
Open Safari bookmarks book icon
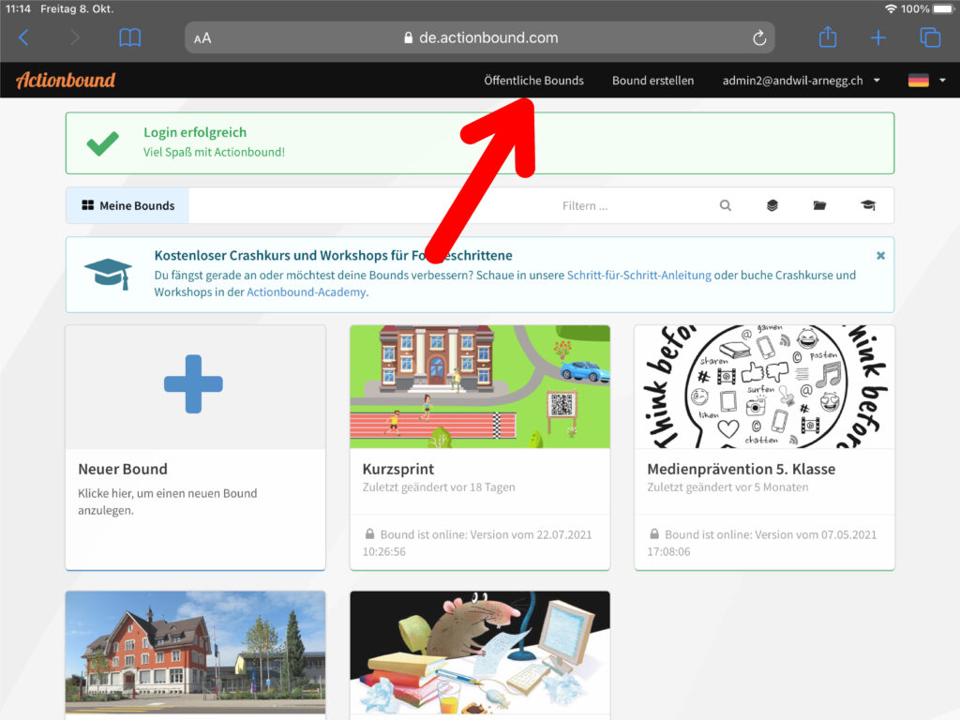tap(129, 37)
